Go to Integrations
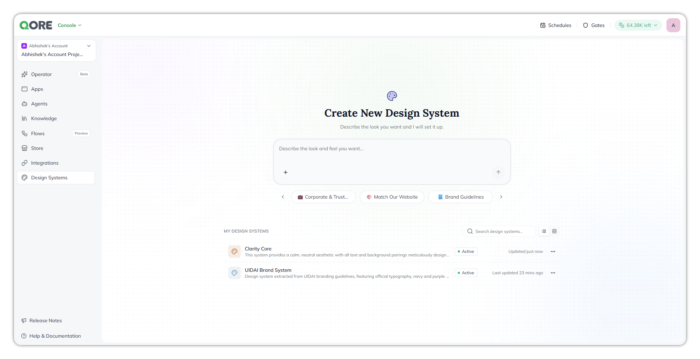700x359 pixels. pyautogui.click(x=56, y=163)
